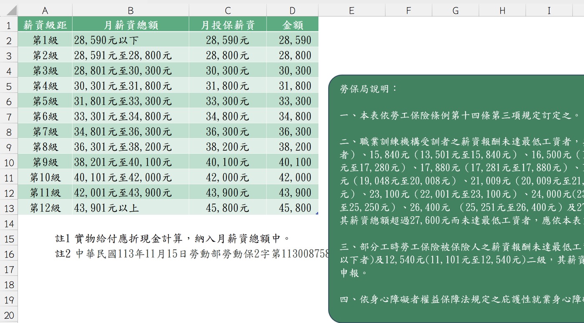This screenshot has height=323, width=584.
Task: Select row 17 header
Action: 9,269
